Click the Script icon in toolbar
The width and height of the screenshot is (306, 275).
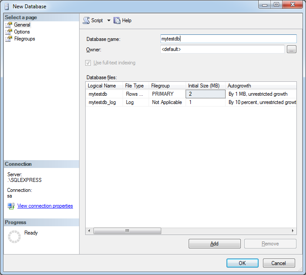86,20
